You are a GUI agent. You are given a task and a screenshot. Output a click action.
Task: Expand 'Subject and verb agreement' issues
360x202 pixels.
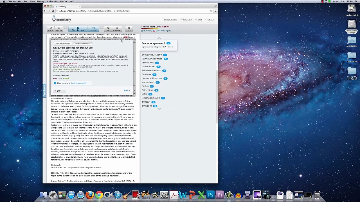pyautogui.click(x=151, y=70)
